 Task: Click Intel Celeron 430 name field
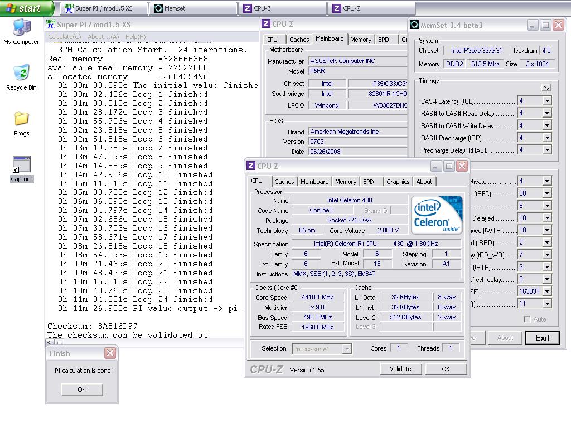(350, 200)
